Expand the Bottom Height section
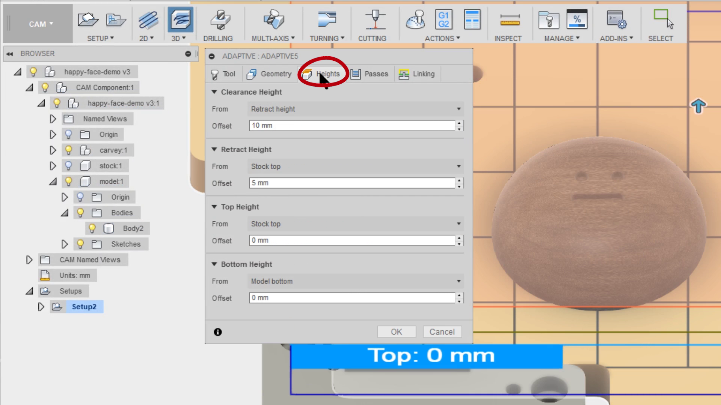Viewport: 721px width, 405px height. (x=214, y=264)
